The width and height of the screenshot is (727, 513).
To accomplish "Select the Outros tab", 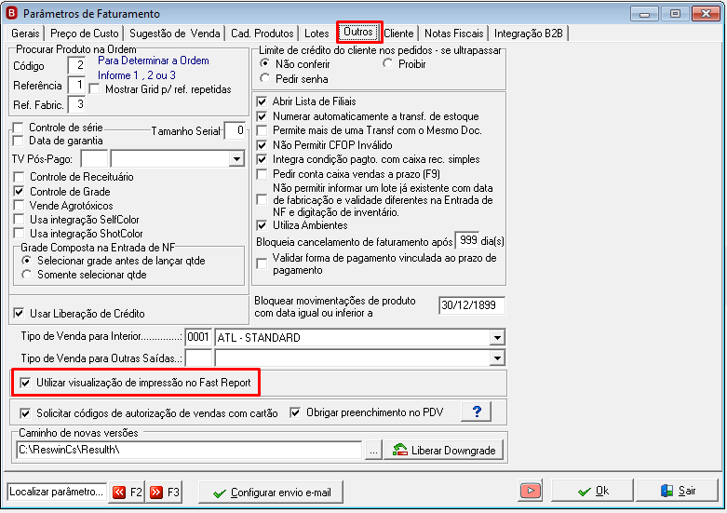I will [358, 32].
